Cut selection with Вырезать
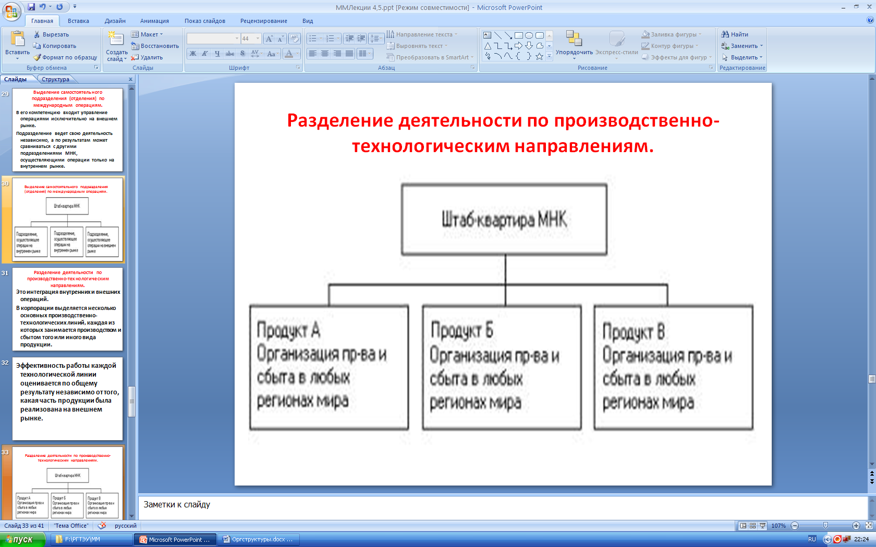This screenshot has height=547, width=876. click(51, 34)
